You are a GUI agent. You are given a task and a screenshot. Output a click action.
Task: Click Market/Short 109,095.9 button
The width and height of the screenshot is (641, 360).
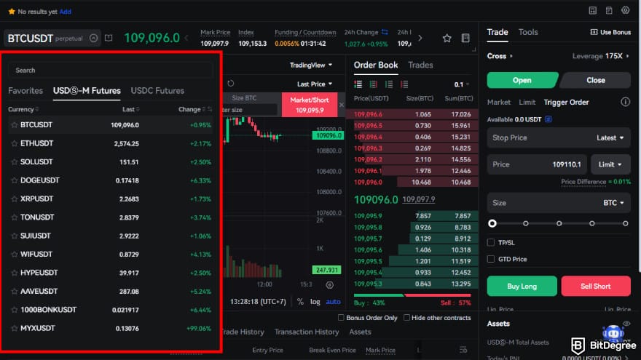tap(310, 105)
